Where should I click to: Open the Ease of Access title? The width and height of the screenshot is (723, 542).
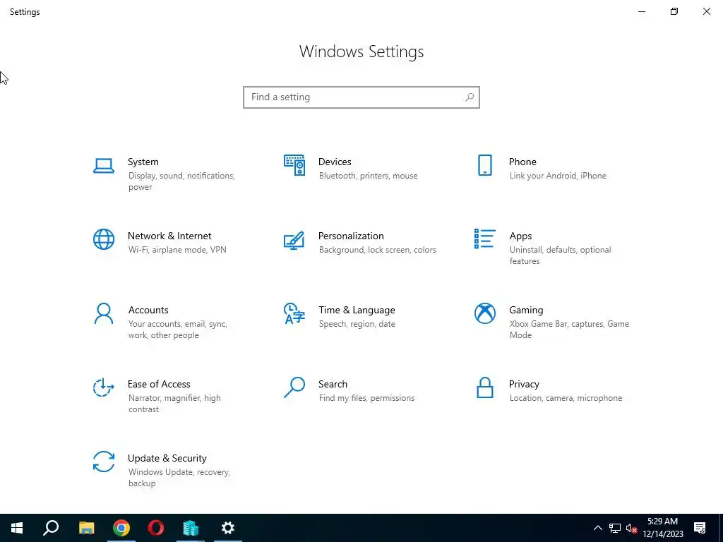point(159,385)
